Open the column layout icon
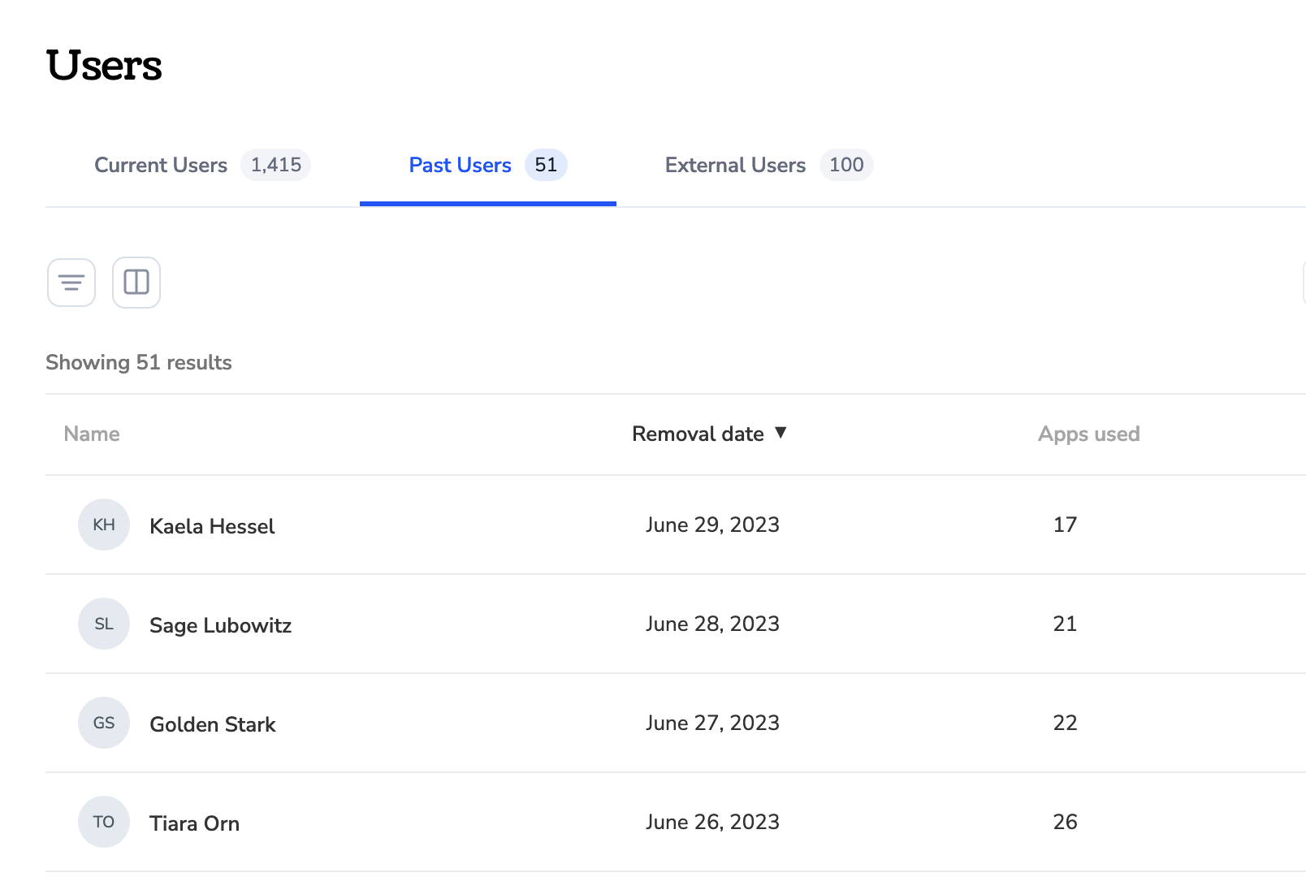The height and width of the screenshot is (877, 1306). click(136, 283)
